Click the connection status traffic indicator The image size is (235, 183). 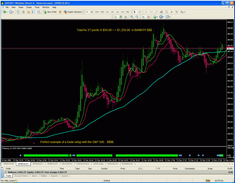(x=208, y=181)
